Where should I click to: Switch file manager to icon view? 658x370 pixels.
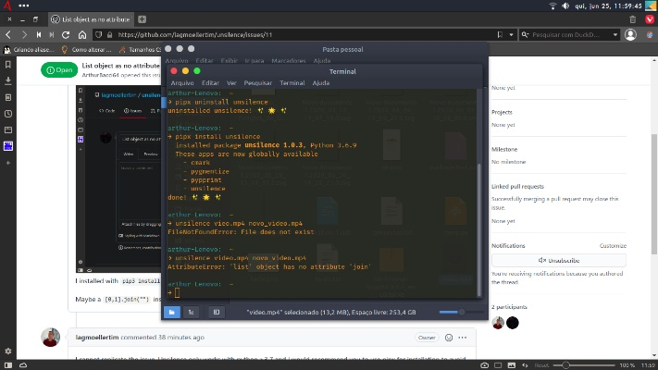(172, 312)
